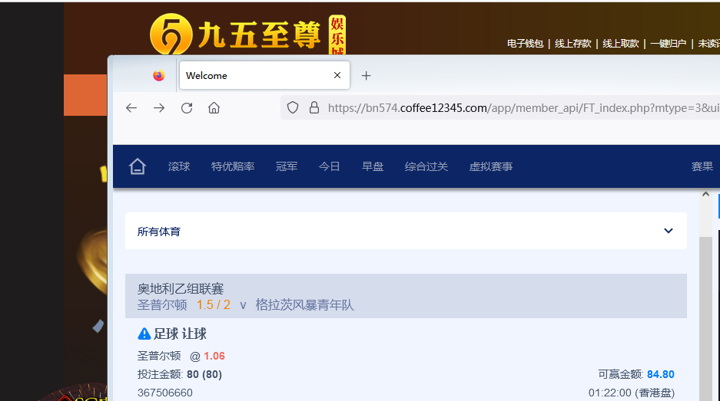The width and height of the screenshot is (720, 401).
Task: Click the 九五至尊 casino logo
Action: click(x=248, y=35)
